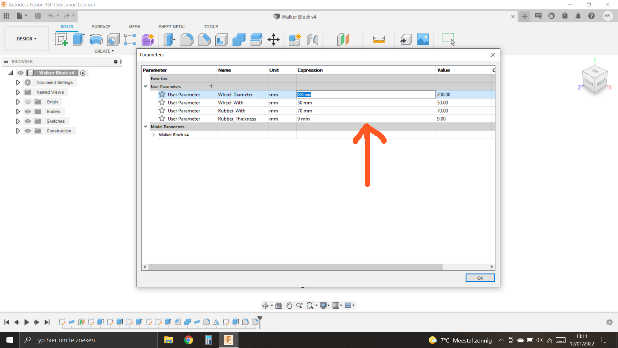Favorite the Wheel_Diameter parameter star

(x=162, y=94)
